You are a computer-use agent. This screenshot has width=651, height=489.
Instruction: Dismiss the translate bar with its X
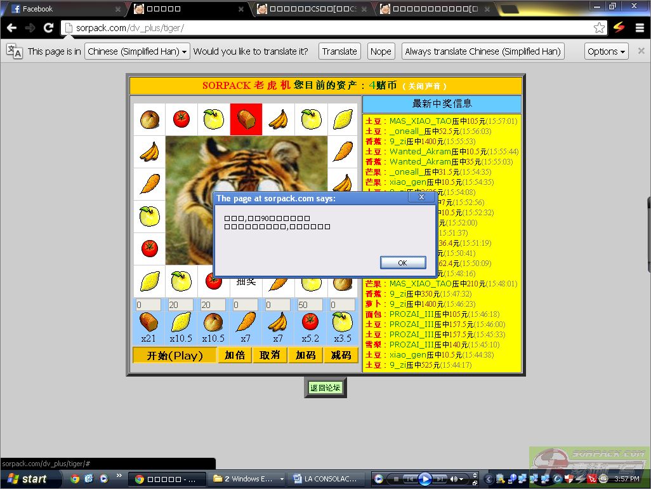click(x=641, y=51)
